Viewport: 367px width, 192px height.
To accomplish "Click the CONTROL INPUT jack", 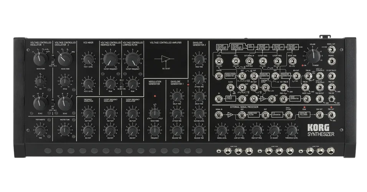I will [x=265, y=88].
